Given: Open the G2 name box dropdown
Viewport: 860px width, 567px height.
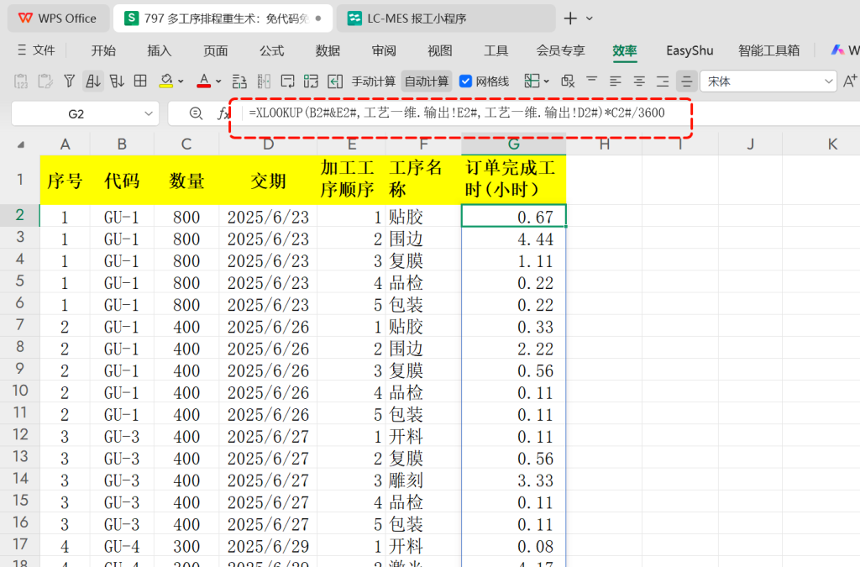Looking at the screenshot, I should [148, 113].
